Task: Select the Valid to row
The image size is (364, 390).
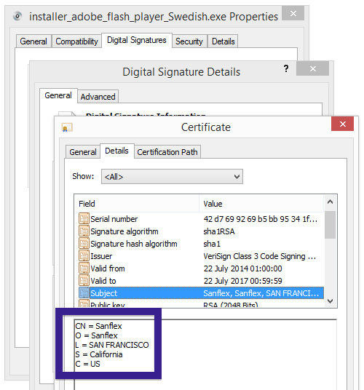Action: [201, 281]
